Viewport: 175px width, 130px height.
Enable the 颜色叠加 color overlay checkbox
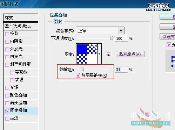point(7,95)
